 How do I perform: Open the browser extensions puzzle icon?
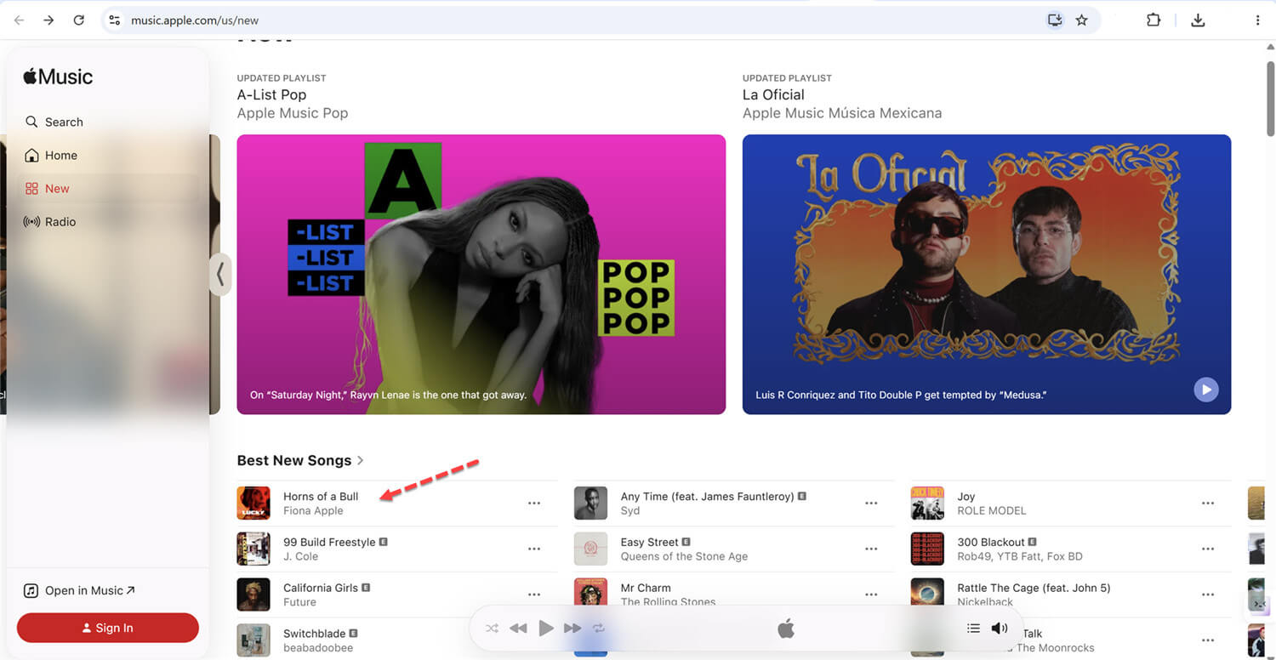[x=1154, y=20]
